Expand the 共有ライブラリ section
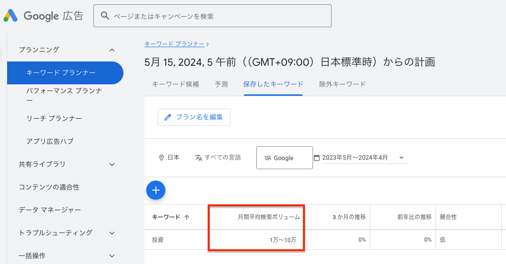The height and width of the screenshot is (264, 506). tap(112, 164)
